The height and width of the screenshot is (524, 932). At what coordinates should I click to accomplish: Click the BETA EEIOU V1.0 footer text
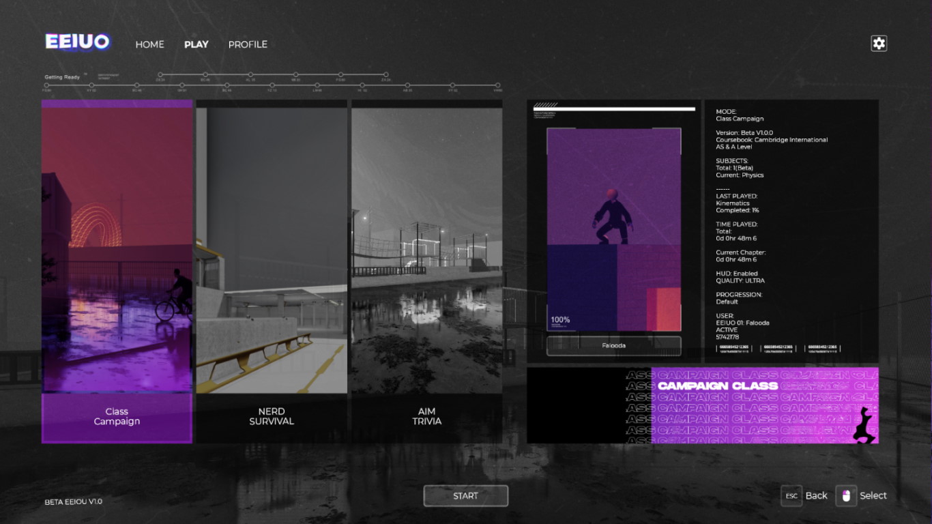pos(74,501)
